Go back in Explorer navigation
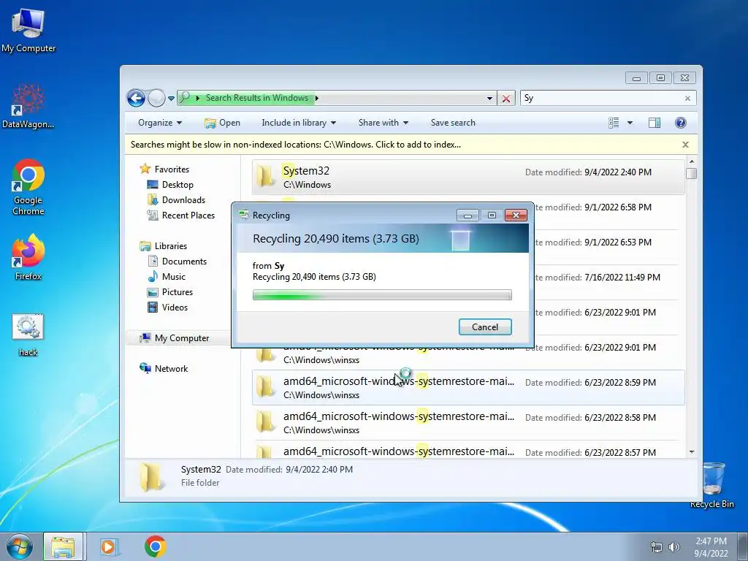 [136, 99]
